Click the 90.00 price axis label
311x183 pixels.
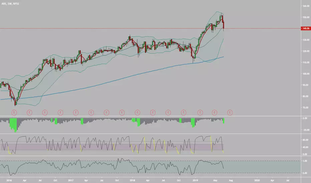[x=306, y=85]
